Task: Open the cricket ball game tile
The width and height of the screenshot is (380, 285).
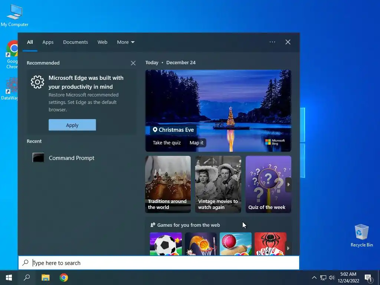Action: pyautogui.click(x=236, y=244)
